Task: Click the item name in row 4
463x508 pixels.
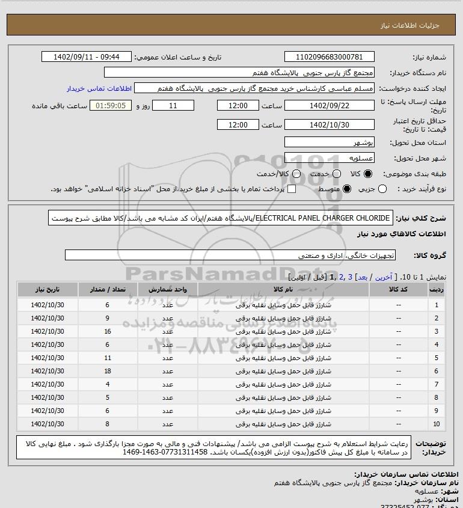Action: pos(283,344)
